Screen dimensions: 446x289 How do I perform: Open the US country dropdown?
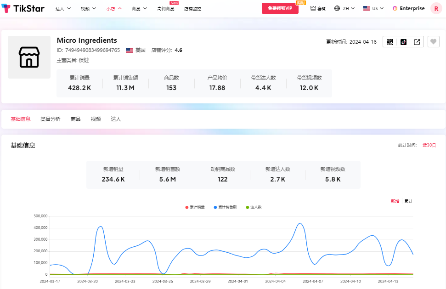click(x=378, y=9)
